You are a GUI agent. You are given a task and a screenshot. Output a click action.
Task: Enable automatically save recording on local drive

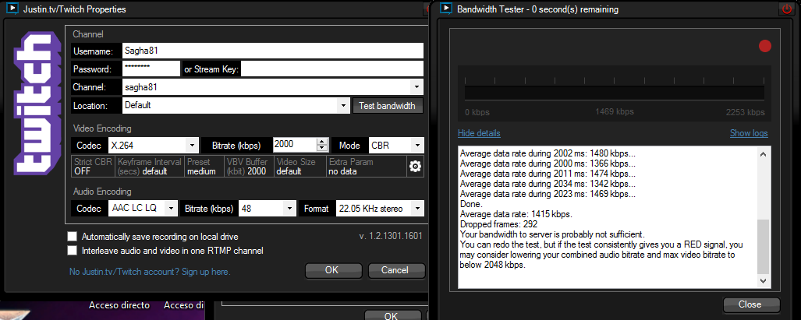click(x=73, y=236)
